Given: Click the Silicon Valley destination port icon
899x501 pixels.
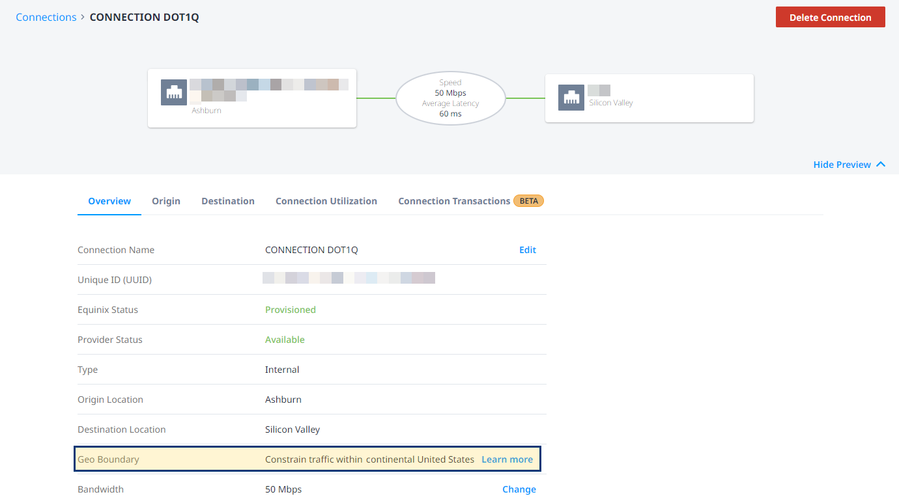Looking at the screenshot, I should coord(571,98).
